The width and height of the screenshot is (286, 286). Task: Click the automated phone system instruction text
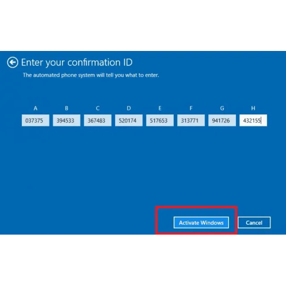91,75
